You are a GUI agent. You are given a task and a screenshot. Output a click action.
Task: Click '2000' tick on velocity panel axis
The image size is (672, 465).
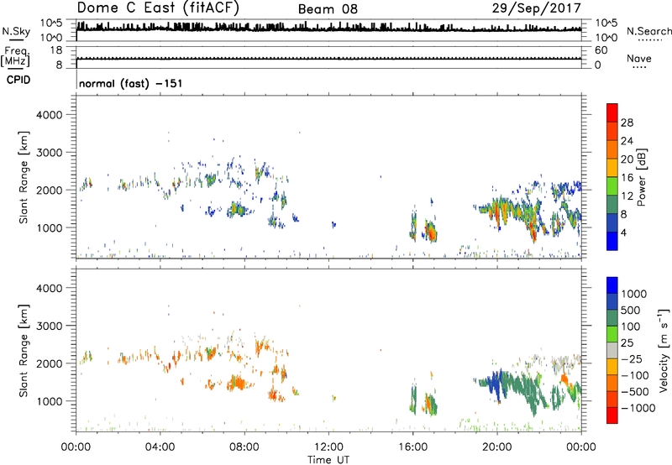click(x=50, y=363)
